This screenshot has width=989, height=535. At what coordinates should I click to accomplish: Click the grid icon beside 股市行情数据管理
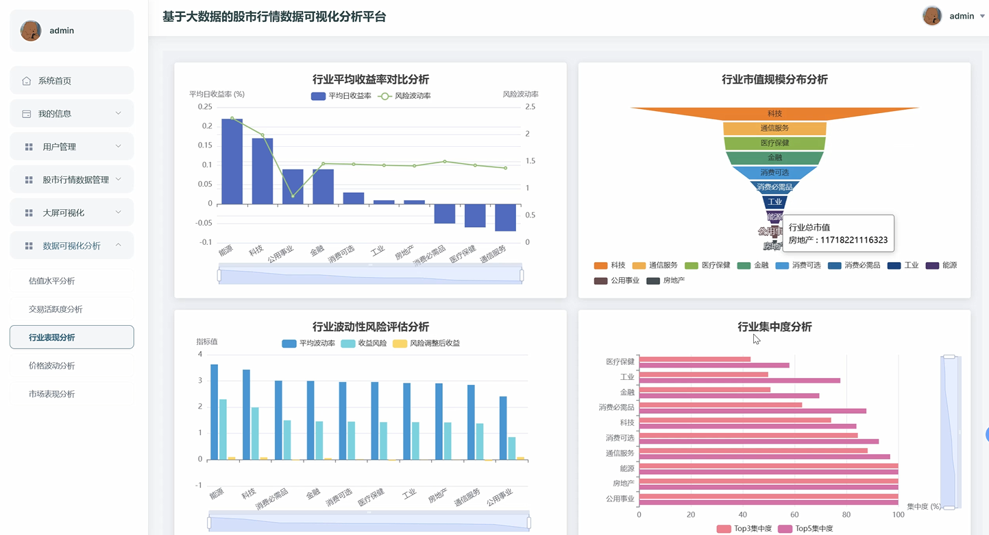click(29, 180)
